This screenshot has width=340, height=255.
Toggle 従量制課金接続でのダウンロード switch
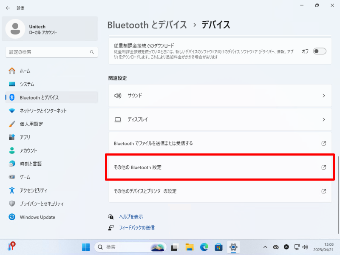[x=320, y=51]
